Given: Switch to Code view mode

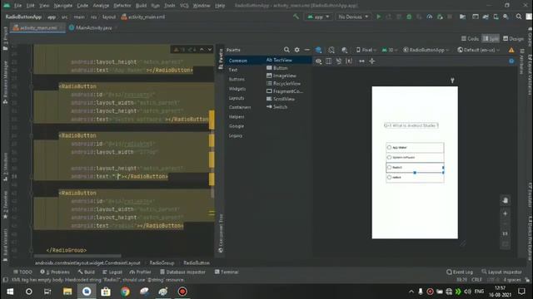Looking at the screenshot, I should [470, 39].
